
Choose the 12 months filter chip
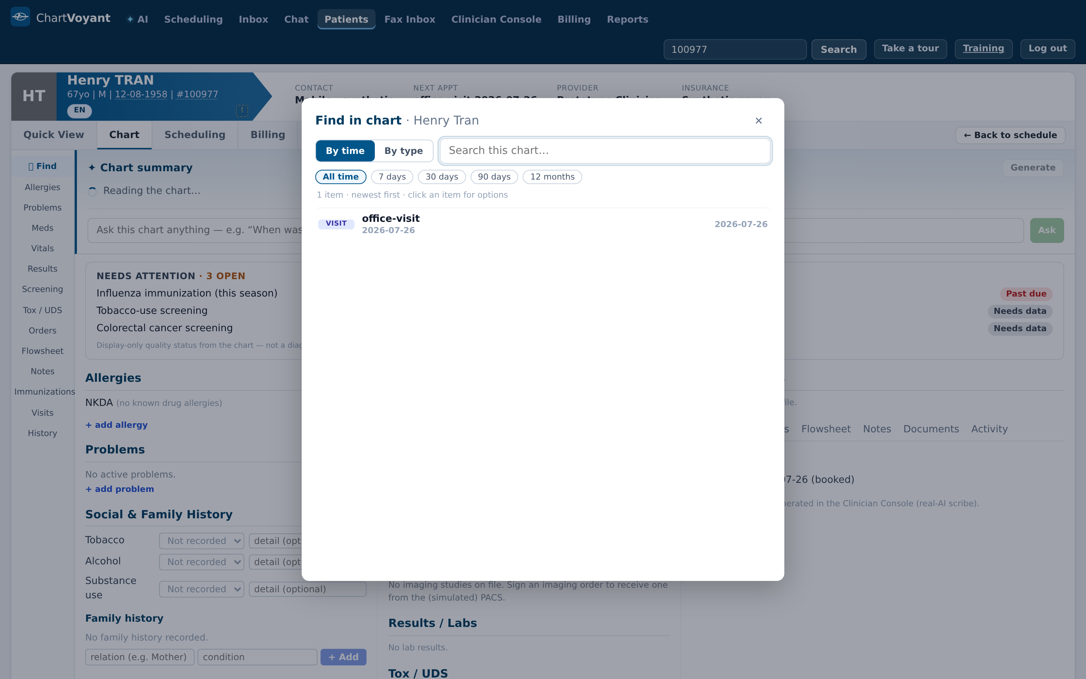coord(552,177)
